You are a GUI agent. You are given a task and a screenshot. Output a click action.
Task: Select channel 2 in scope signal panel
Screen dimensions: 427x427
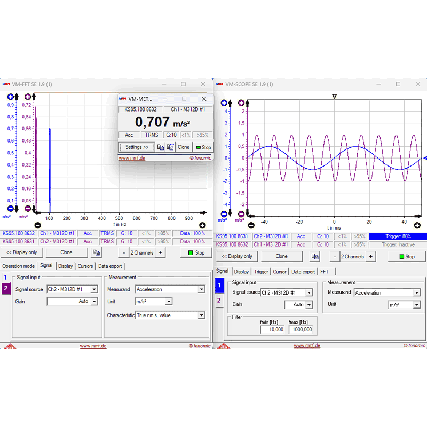[218, 301]
